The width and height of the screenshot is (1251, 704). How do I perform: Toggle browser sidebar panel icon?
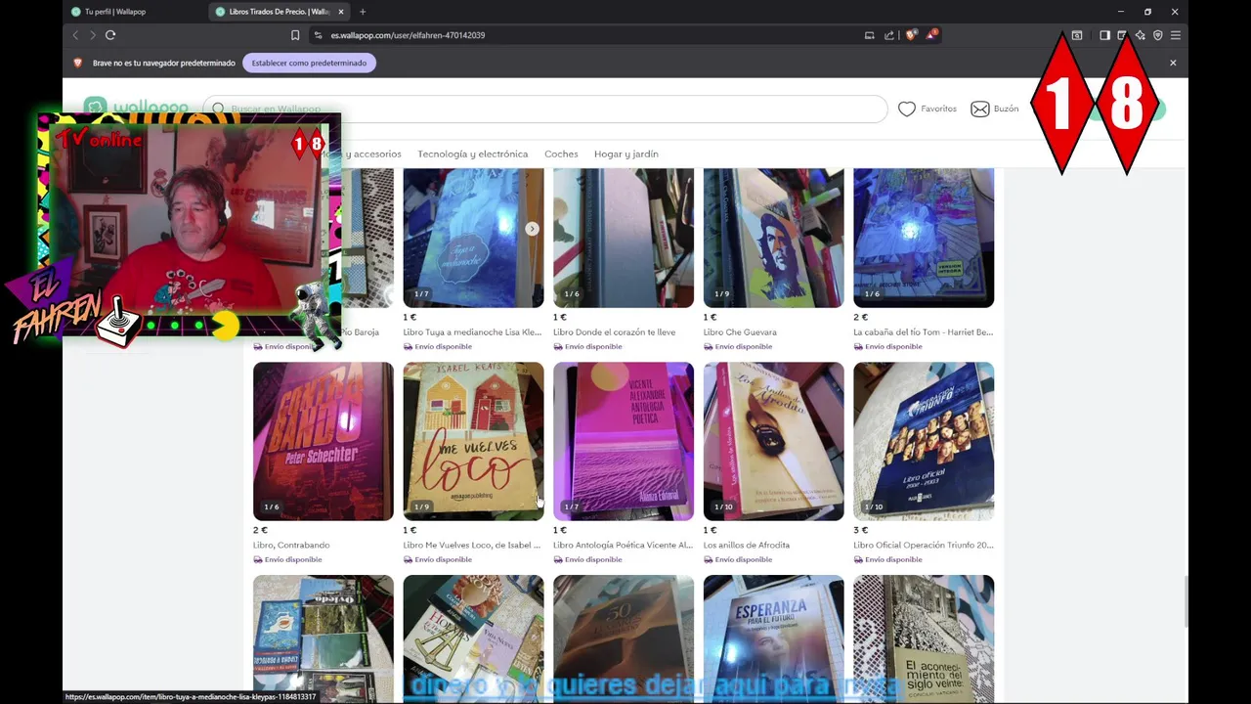click(x=1104, y=35)
